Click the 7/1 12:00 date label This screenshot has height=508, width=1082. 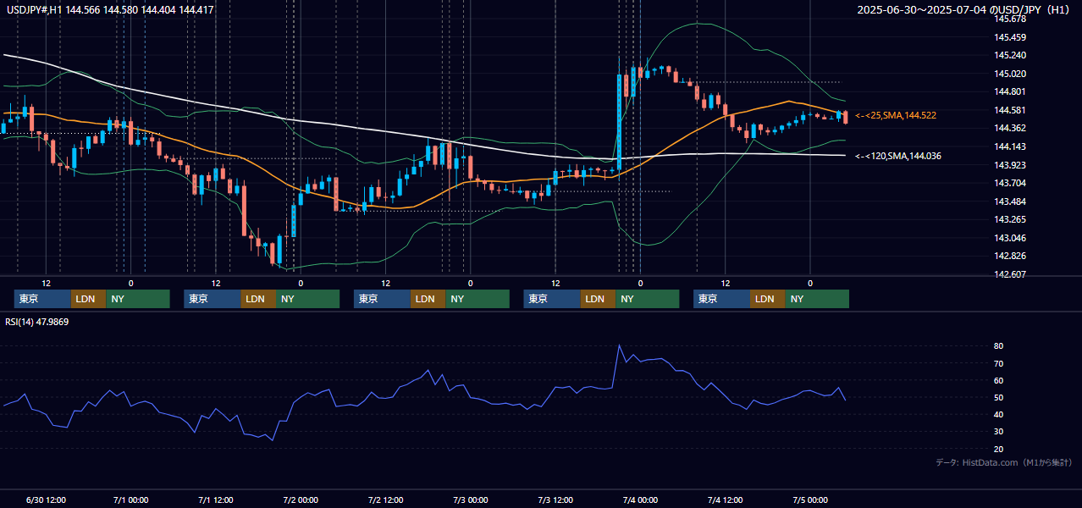(216, 500)
